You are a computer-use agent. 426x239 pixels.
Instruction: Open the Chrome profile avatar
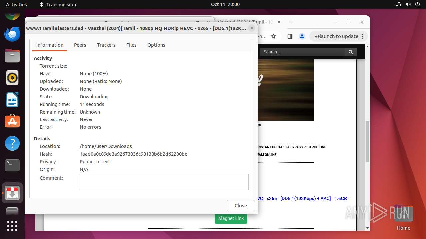click(x=302, y=36)
